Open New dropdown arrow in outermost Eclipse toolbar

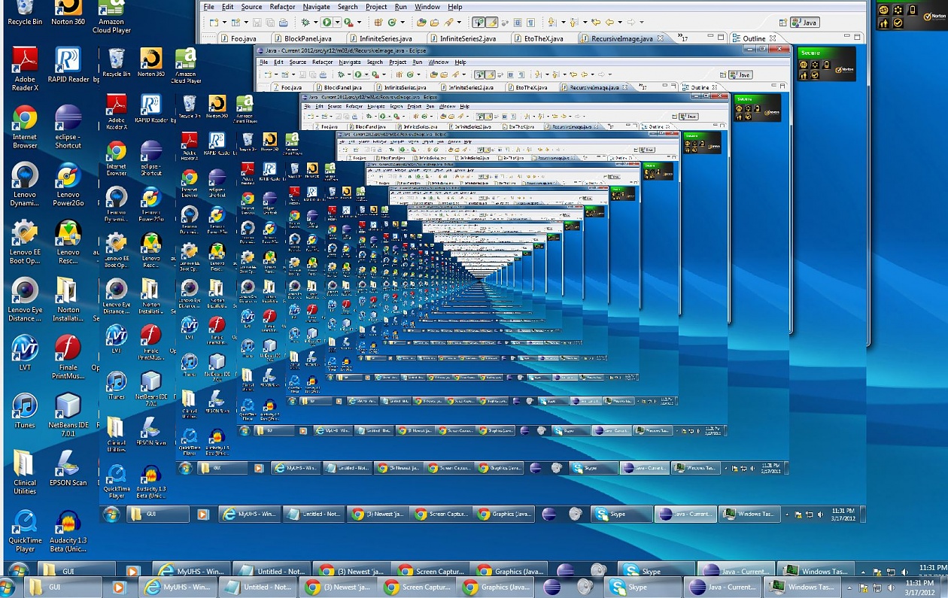(225, 23)
